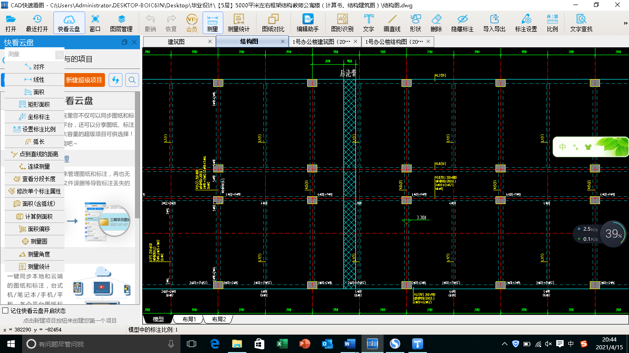Click the 撤销 undo icon
The height and width of the screenshot is (353, 629).
[x=150, y=23]
